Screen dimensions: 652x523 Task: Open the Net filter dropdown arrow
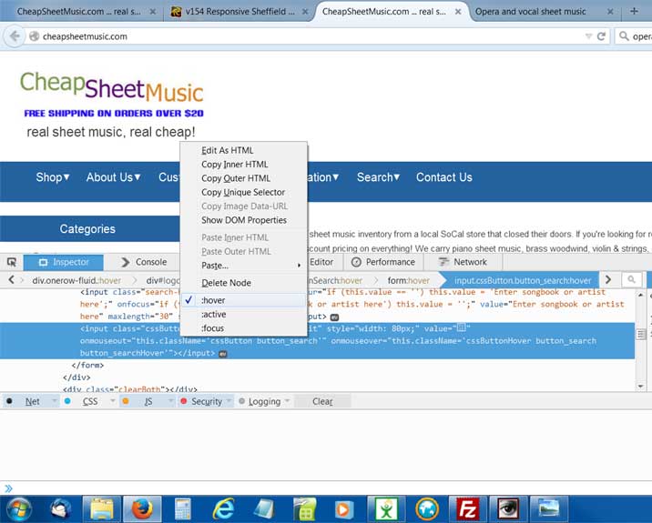pyautogui.click(x=54, y=401)
